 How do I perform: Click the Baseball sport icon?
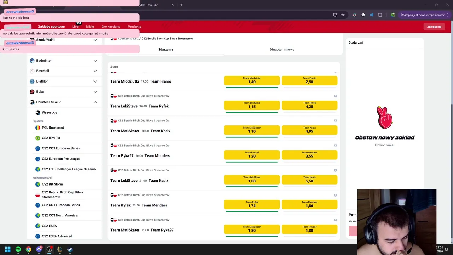pos(32,71)
